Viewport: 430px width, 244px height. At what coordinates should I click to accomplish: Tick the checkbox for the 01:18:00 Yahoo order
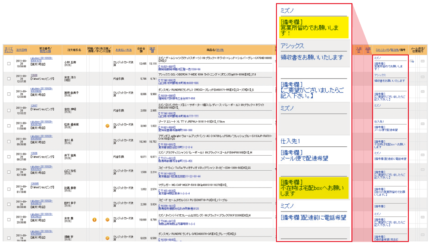tap(9, 189)
